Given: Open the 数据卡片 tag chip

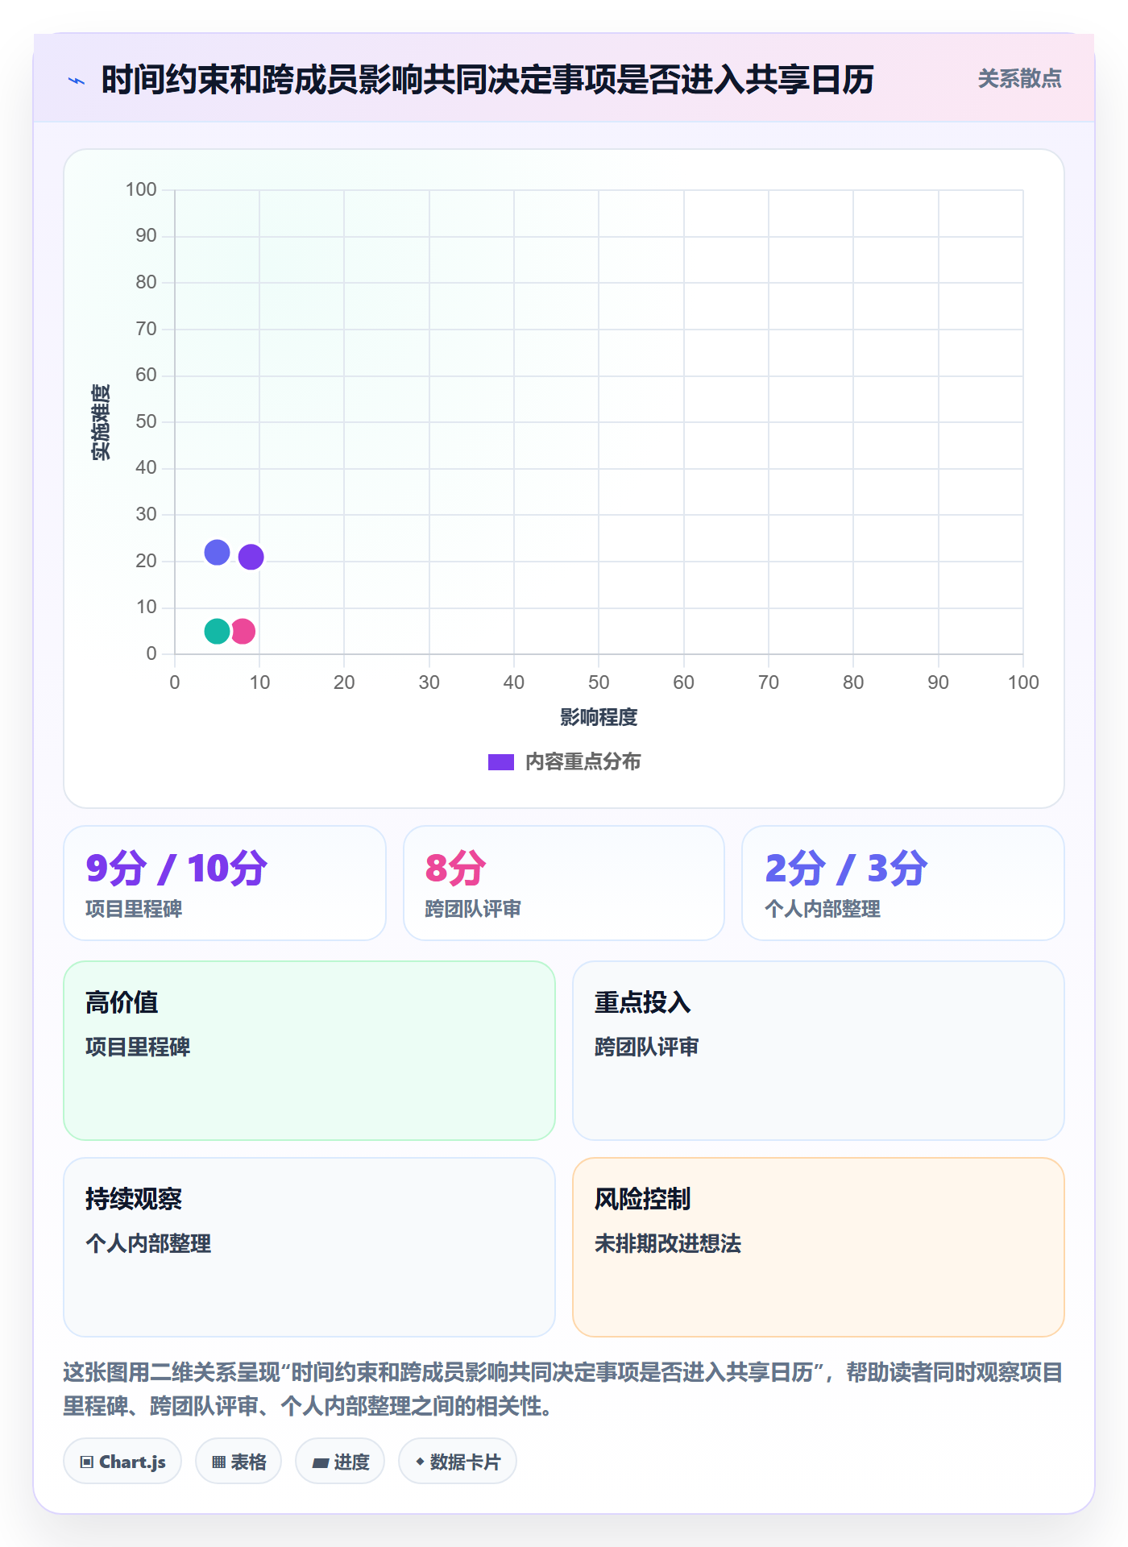Looking at the screenshot, I should 458,1461.
